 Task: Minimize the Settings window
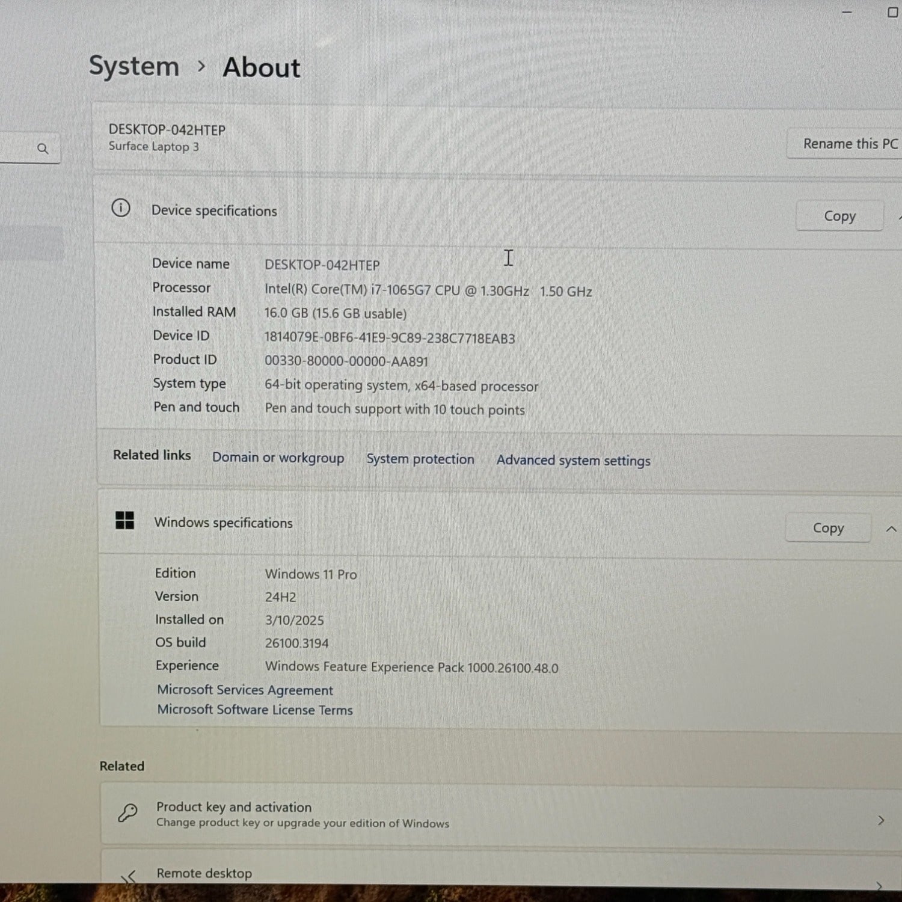(x=847, y=12)
